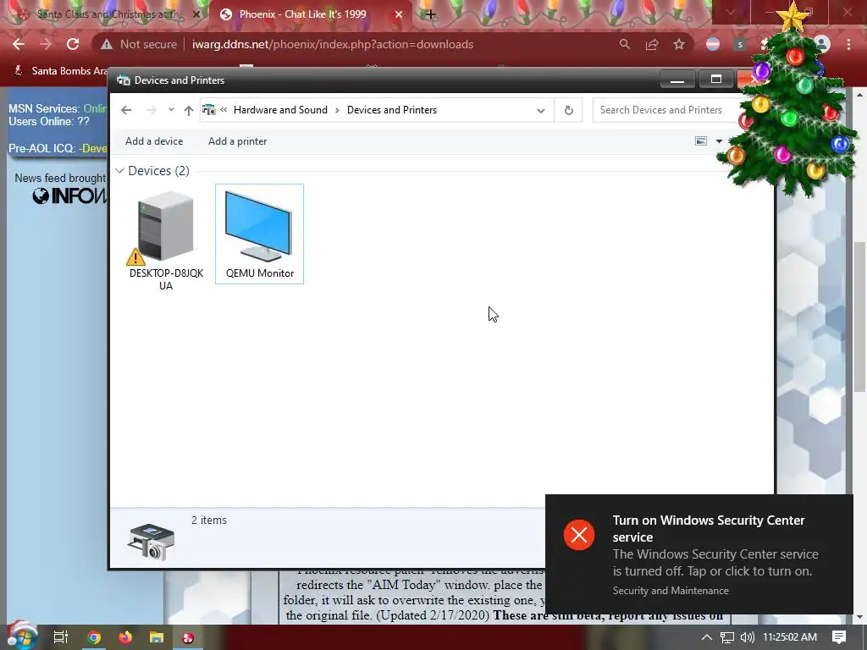The width and height of the screenshot is (867, 650).
Task: Click the gray "S" extension icon
Action: click(x=740, y=44)
